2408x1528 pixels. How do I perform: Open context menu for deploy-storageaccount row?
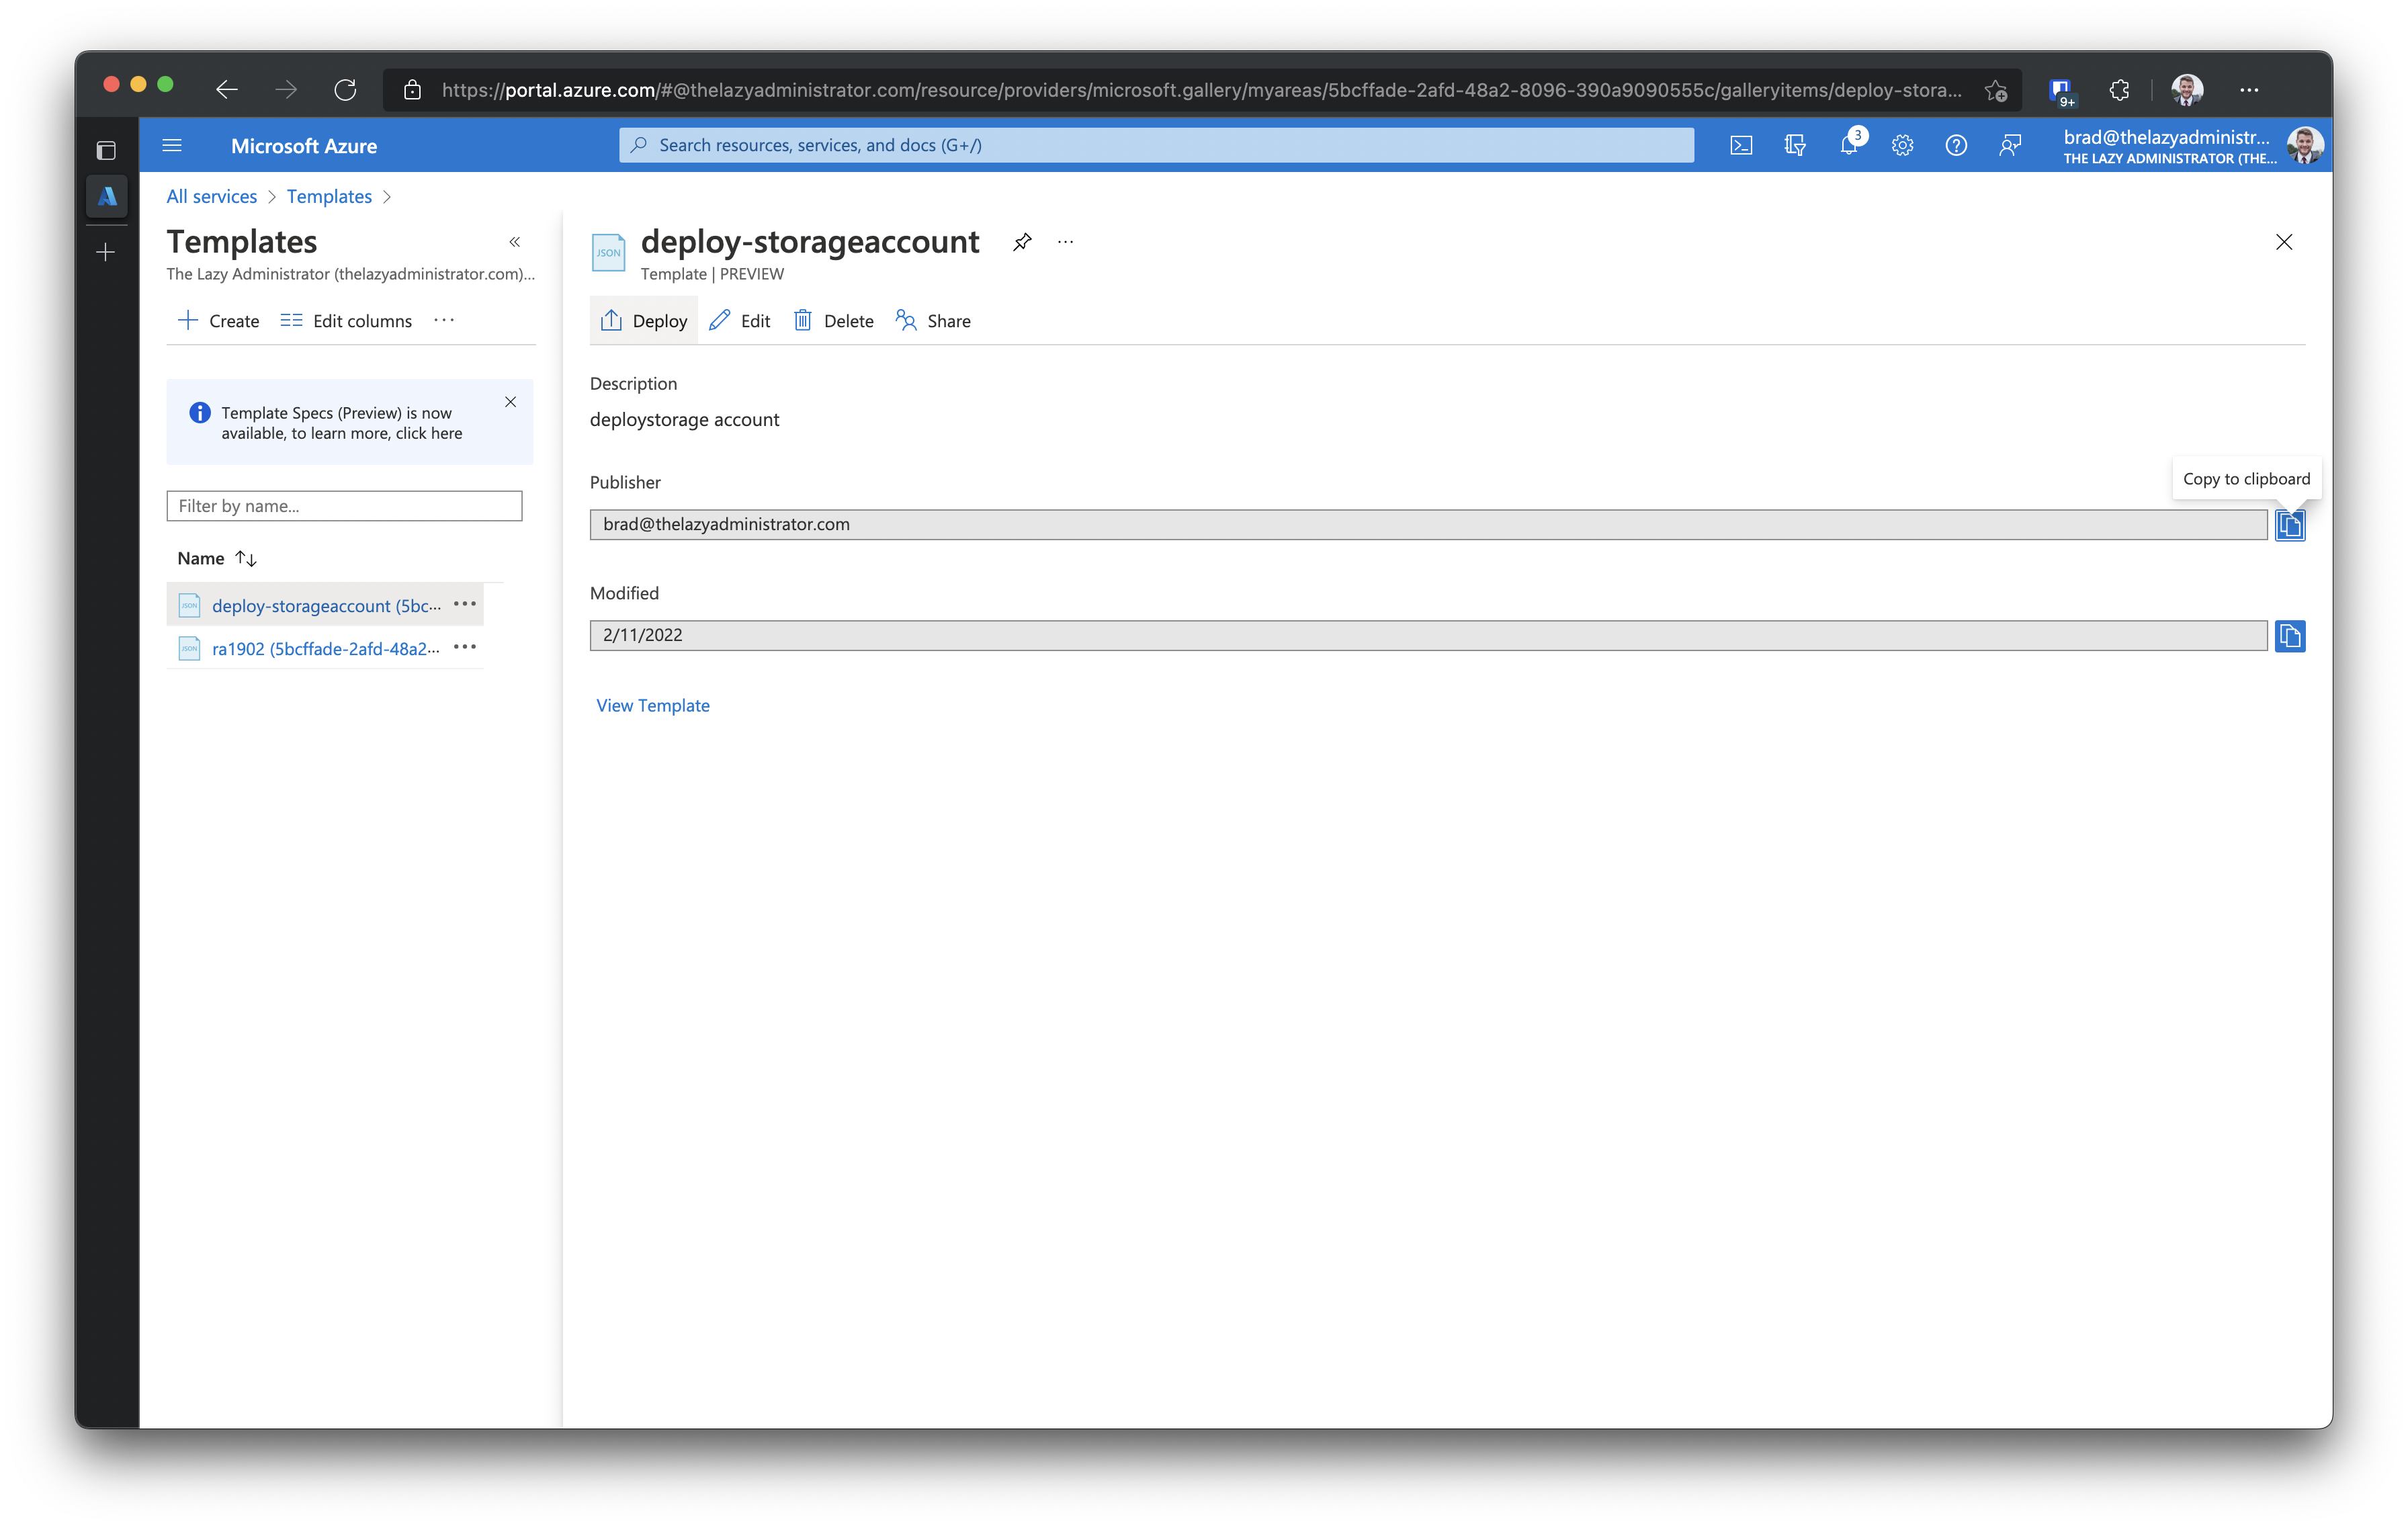(465, 604)
